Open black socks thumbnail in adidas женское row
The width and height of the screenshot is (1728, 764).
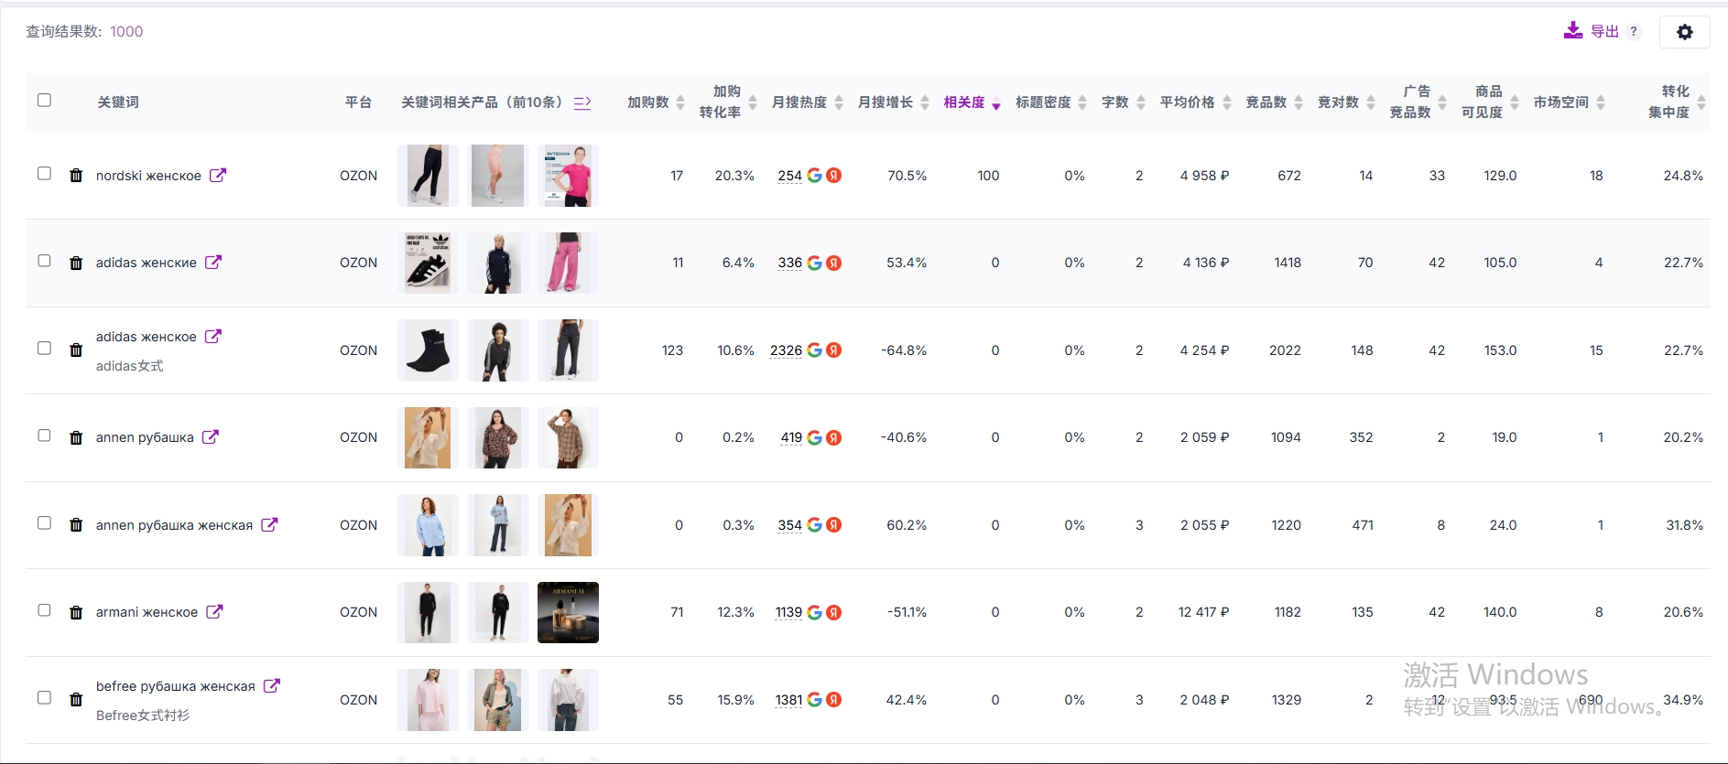(x=428, y=350)
